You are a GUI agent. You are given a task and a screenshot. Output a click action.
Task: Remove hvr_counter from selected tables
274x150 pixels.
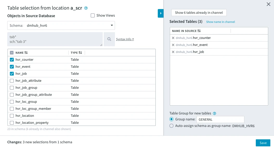173,38
